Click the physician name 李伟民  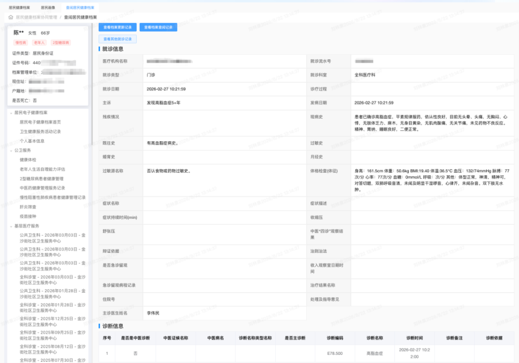[153, 313]
